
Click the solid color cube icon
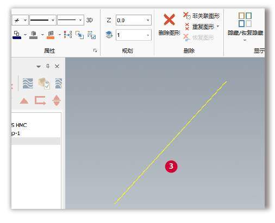click(x=33, y=35)
